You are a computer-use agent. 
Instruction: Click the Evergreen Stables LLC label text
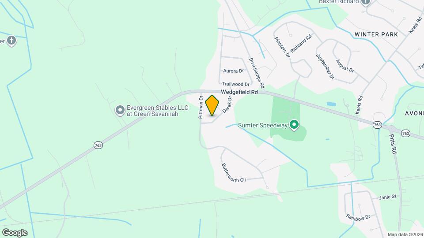157,111
